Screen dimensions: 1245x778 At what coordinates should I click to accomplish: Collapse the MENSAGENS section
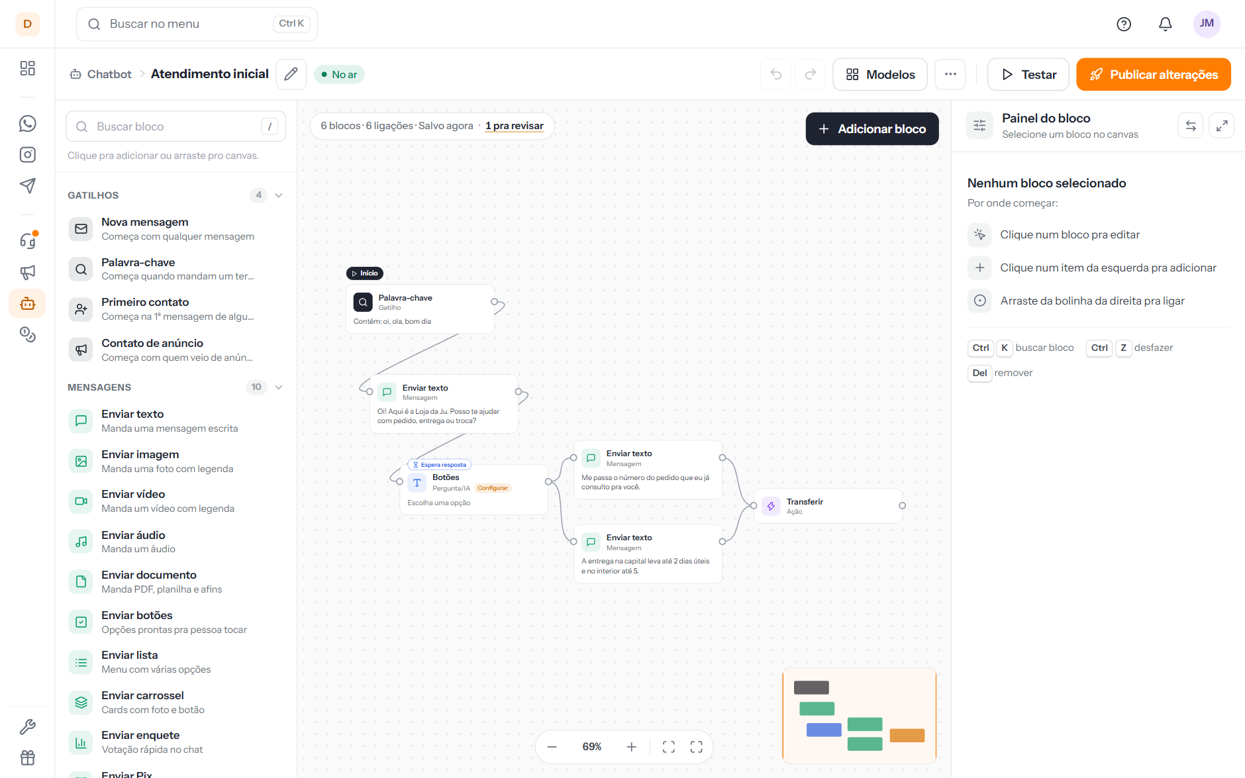[x=279, y=387]
